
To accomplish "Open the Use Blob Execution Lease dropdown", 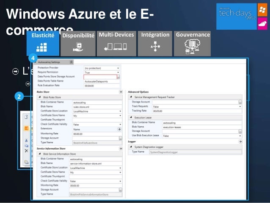I will [240, 136].
